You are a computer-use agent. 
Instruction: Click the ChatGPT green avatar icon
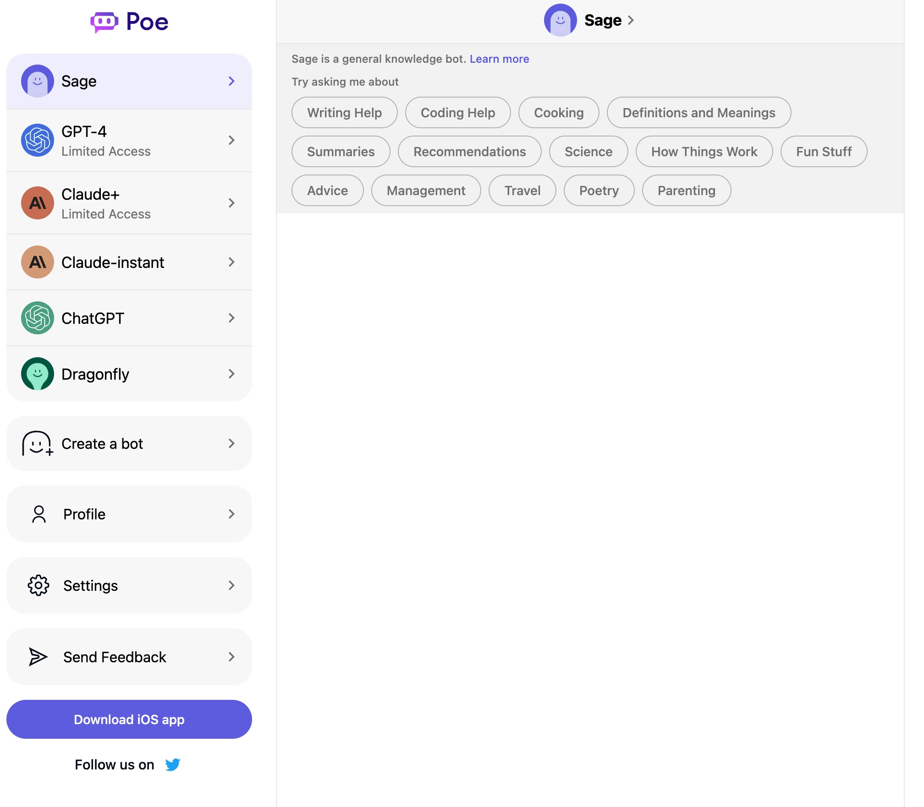[38, 318]
